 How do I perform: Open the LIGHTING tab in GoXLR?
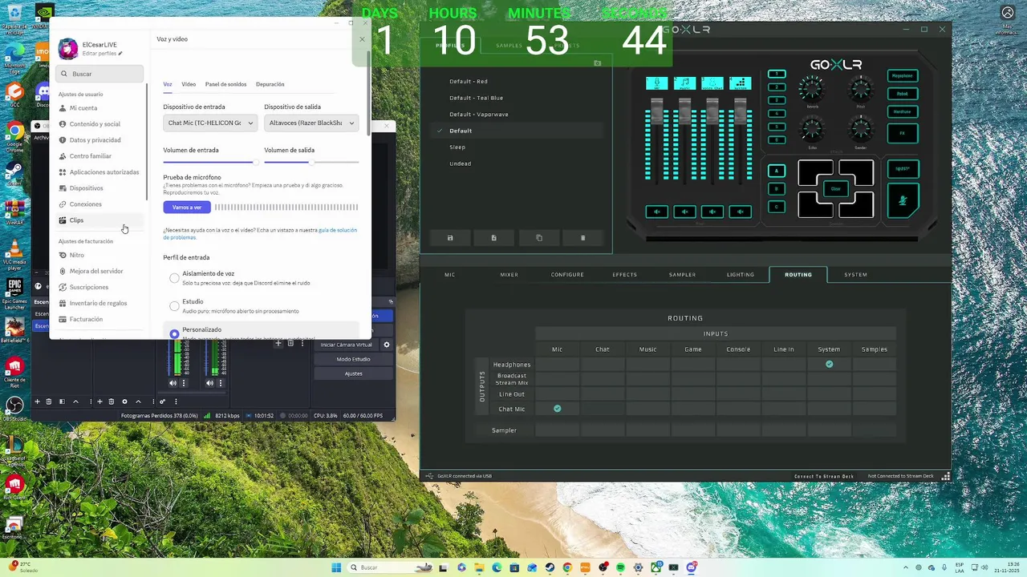coord(740,275)
